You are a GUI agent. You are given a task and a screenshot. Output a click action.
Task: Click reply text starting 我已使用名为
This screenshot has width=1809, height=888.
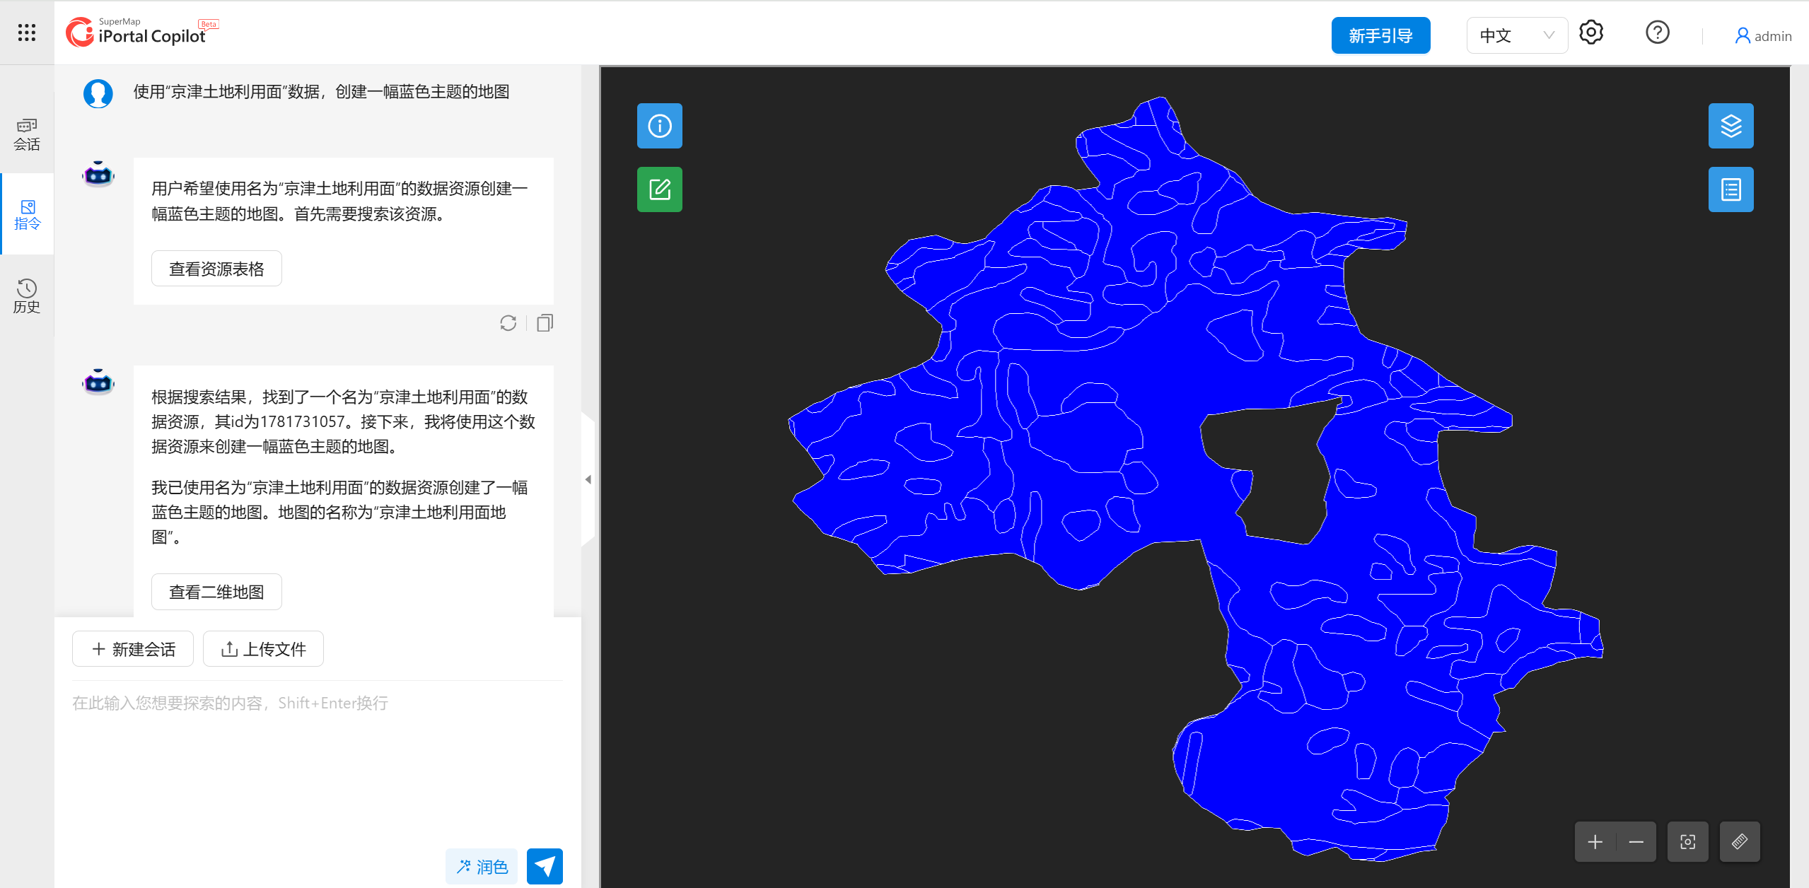tap(339, 512)
